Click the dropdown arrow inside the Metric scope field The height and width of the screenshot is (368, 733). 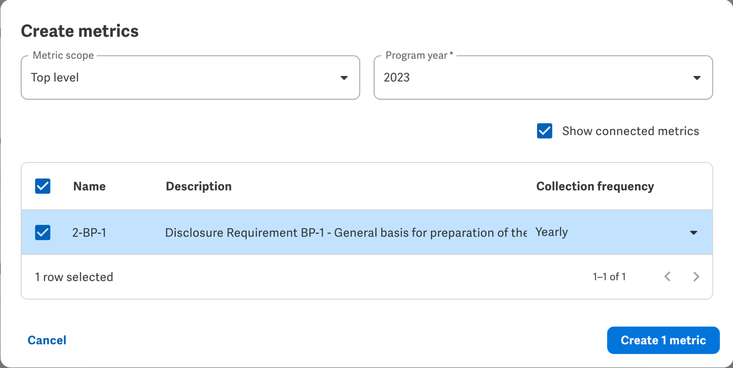pyautogui.click(x=344, y=78)
